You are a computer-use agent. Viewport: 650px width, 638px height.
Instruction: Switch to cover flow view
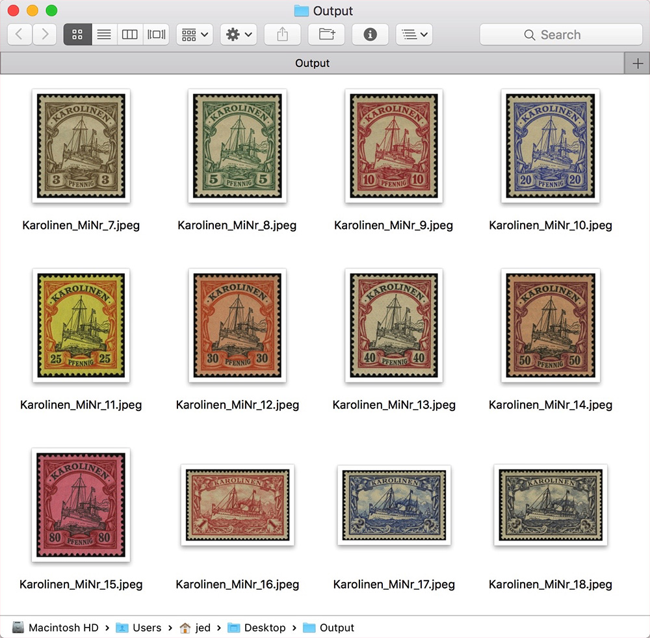[x=156, y=34]
